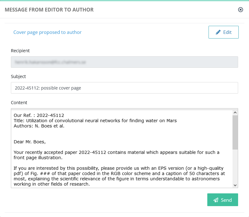The width and height of the screenshot is (249, 217).
Task: Click the up arrow of the Content scrollbar
Action: pos(235,113)
